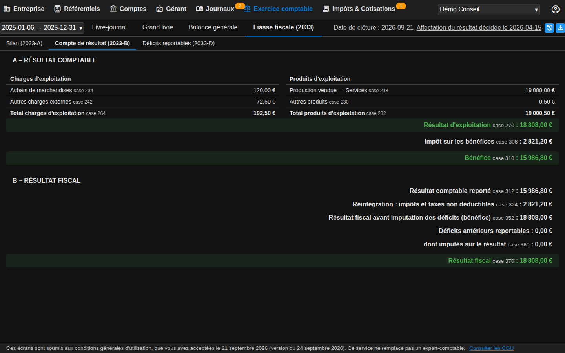Click the Impôts & Cotisations icon
The width and height of the screenshot is (565, 353).
click(326, 9)
